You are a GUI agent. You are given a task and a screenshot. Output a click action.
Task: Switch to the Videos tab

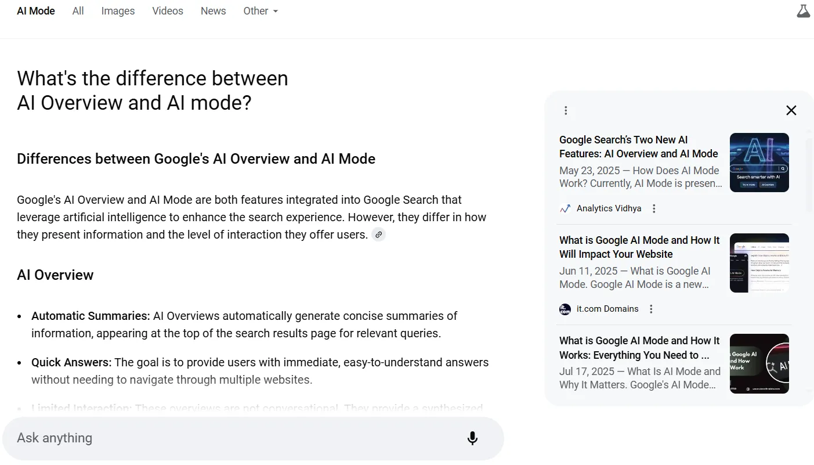(x=167, y=10)
